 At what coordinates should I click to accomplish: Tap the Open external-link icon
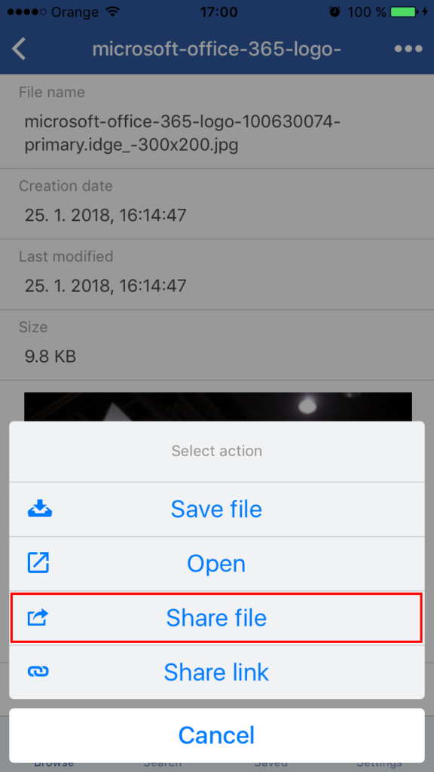coord(38,563)
